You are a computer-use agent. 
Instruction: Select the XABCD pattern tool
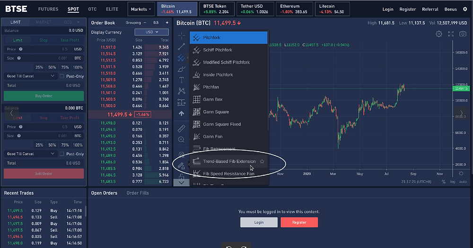click(x=181, y=91)
